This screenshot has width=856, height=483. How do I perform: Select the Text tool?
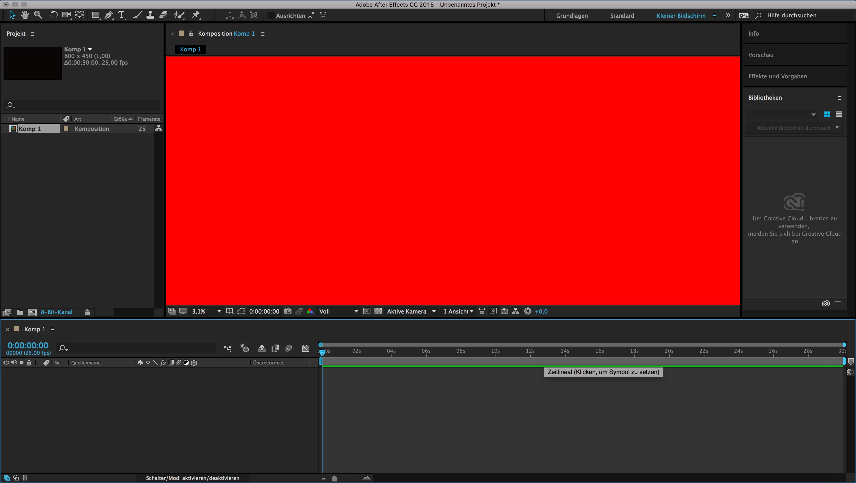[x=122, y=15]
